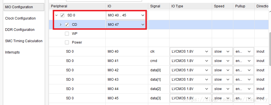
Task: Open the Clock Configuration page
Action: point(20,18)
